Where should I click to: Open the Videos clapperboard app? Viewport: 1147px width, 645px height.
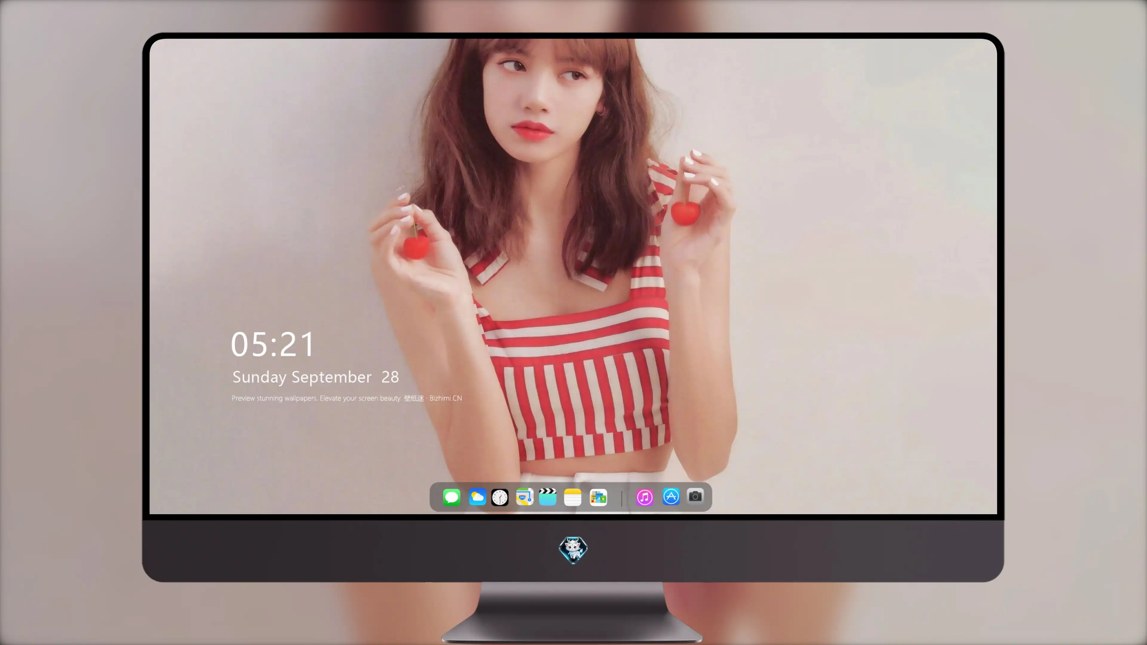548,497
